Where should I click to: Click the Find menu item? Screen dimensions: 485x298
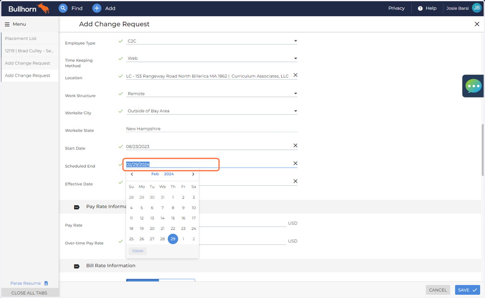[77, 8]
